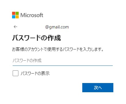Click the gray placeholder text in password field
Screen dimensions: 126x104
click(x=27, y=61)
